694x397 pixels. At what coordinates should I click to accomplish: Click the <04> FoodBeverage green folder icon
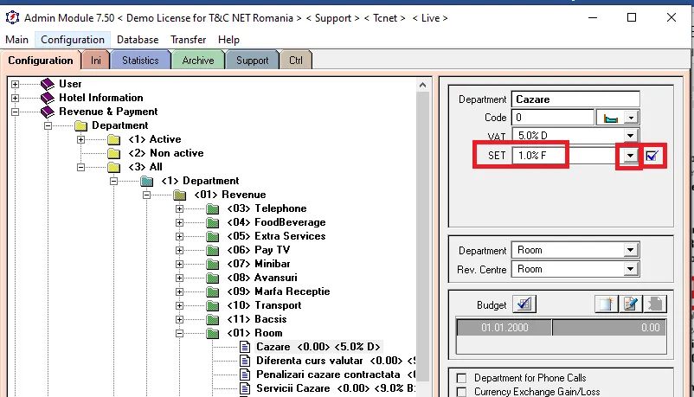[x=213, y=222]
